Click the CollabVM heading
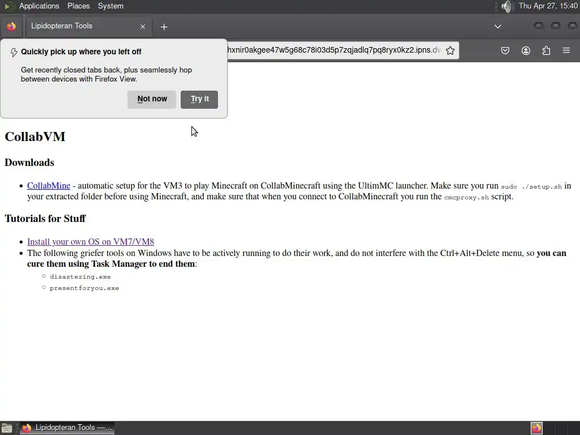The image size is (580, 435). (35, 137)
